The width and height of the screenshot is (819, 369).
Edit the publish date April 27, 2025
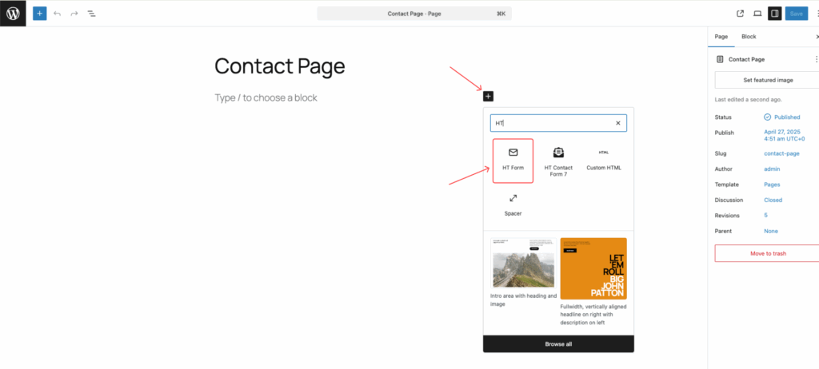tap(784, 135)
